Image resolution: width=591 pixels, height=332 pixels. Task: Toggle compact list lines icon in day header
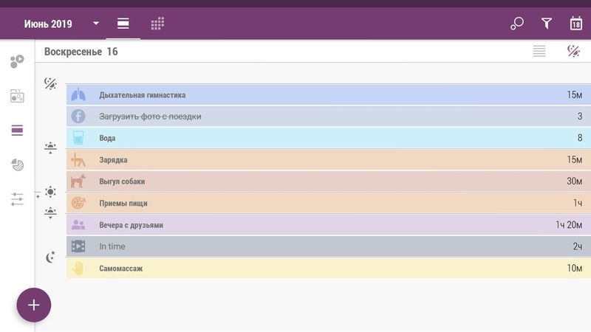pos(539,51)
